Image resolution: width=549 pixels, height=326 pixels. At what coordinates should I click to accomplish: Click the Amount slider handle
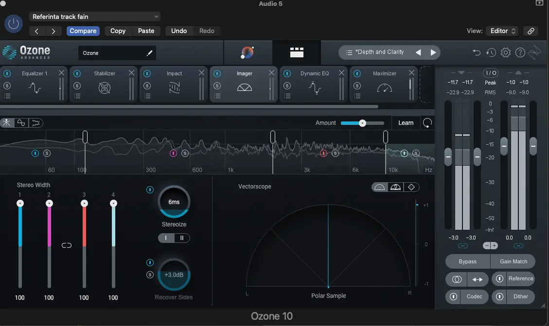pyautogui.click(x=362, y=123)
